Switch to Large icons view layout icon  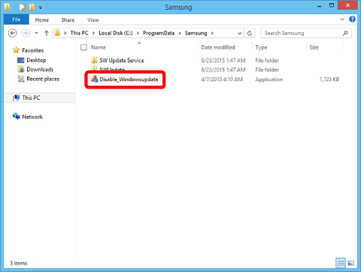click(x=351, y=263)
